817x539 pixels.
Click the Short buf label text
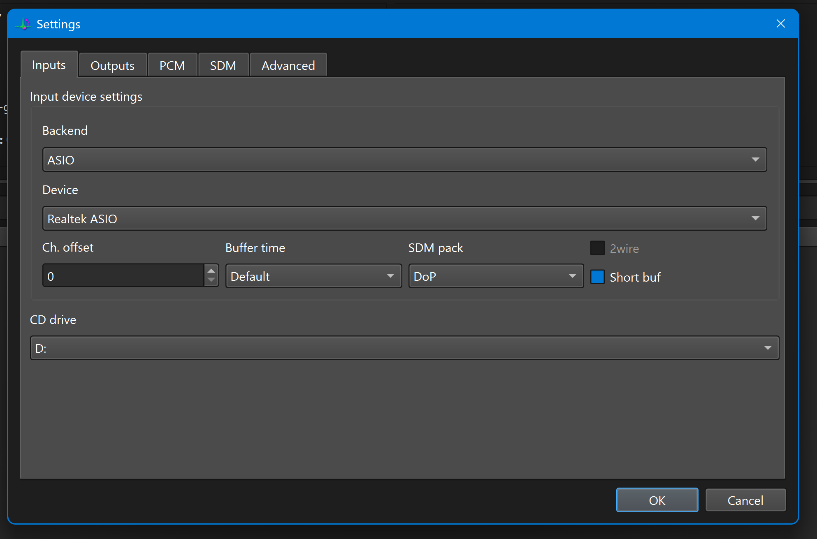pyautogui.click(x=635, y=278)
